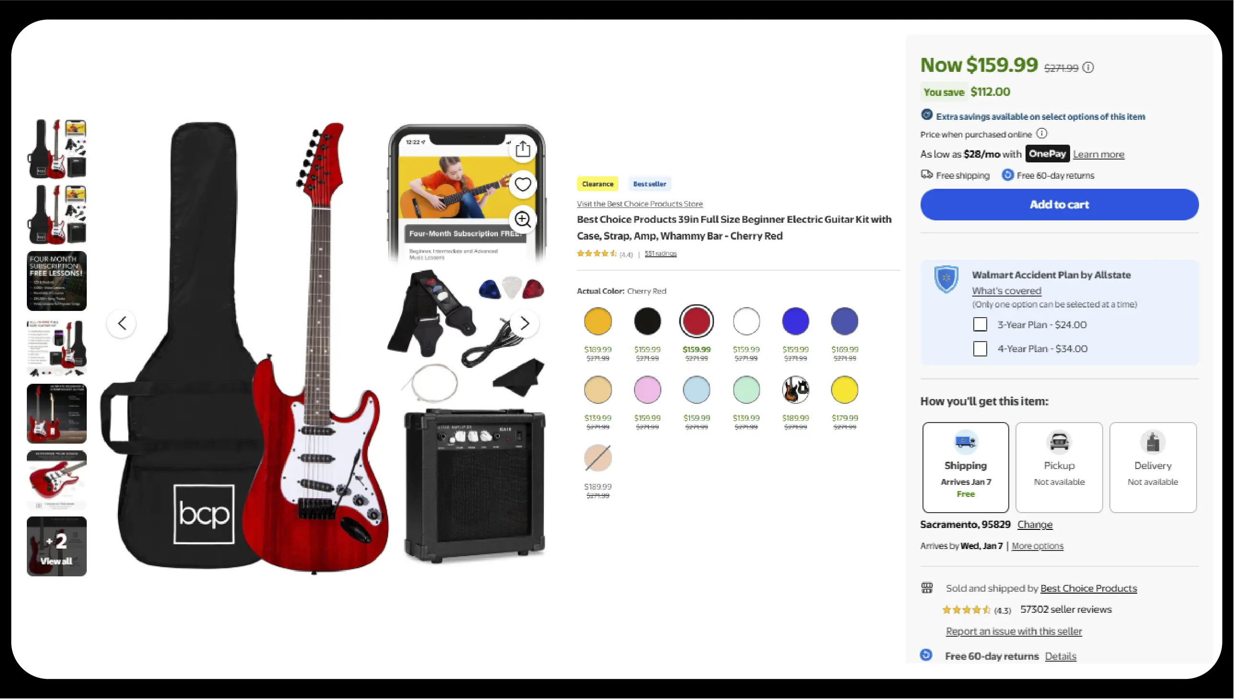Click Walmart Accident Plan shield icon
The width and height of the screenshot is (1234, 699).
point(946,279)
